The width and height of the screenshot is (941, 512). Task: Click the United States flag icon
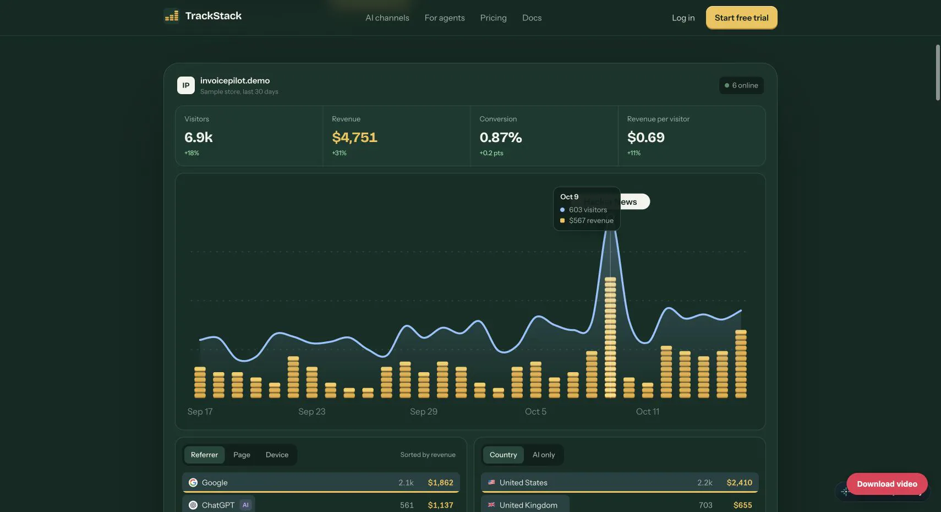click(x=491, y=482)
